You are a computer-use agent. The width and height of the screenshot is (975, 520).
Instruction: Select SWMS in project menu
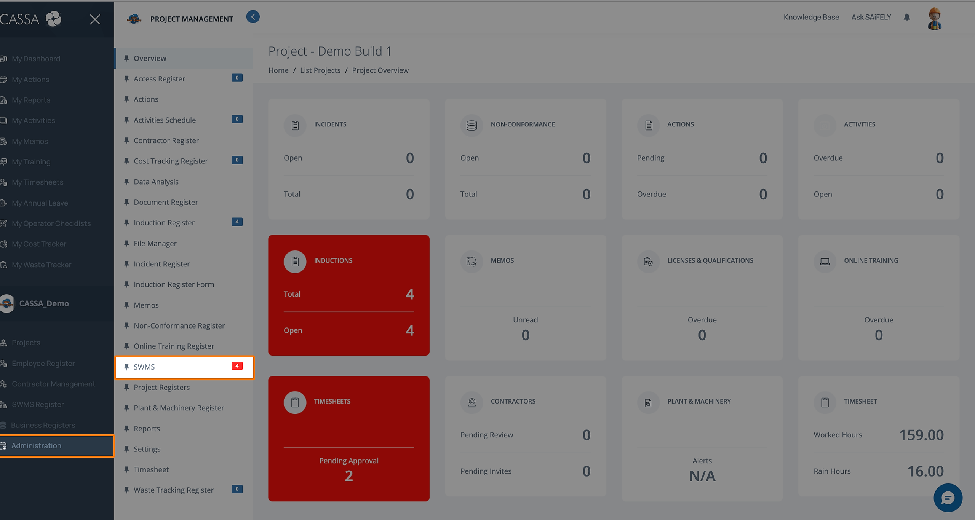[x=144, y=367]
